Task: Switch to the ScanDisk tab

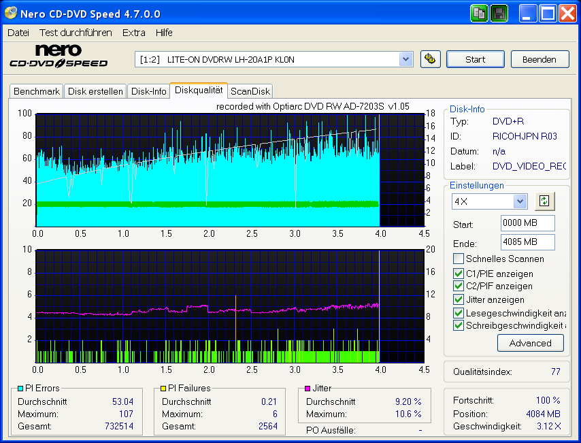Action: tap(250, 91)
